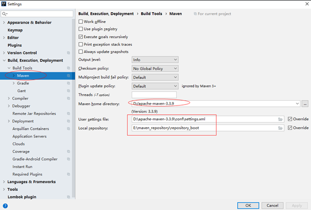Enable Print exception stack traces
This screenshot has height=210, width=311.
[x=81, y=44]
